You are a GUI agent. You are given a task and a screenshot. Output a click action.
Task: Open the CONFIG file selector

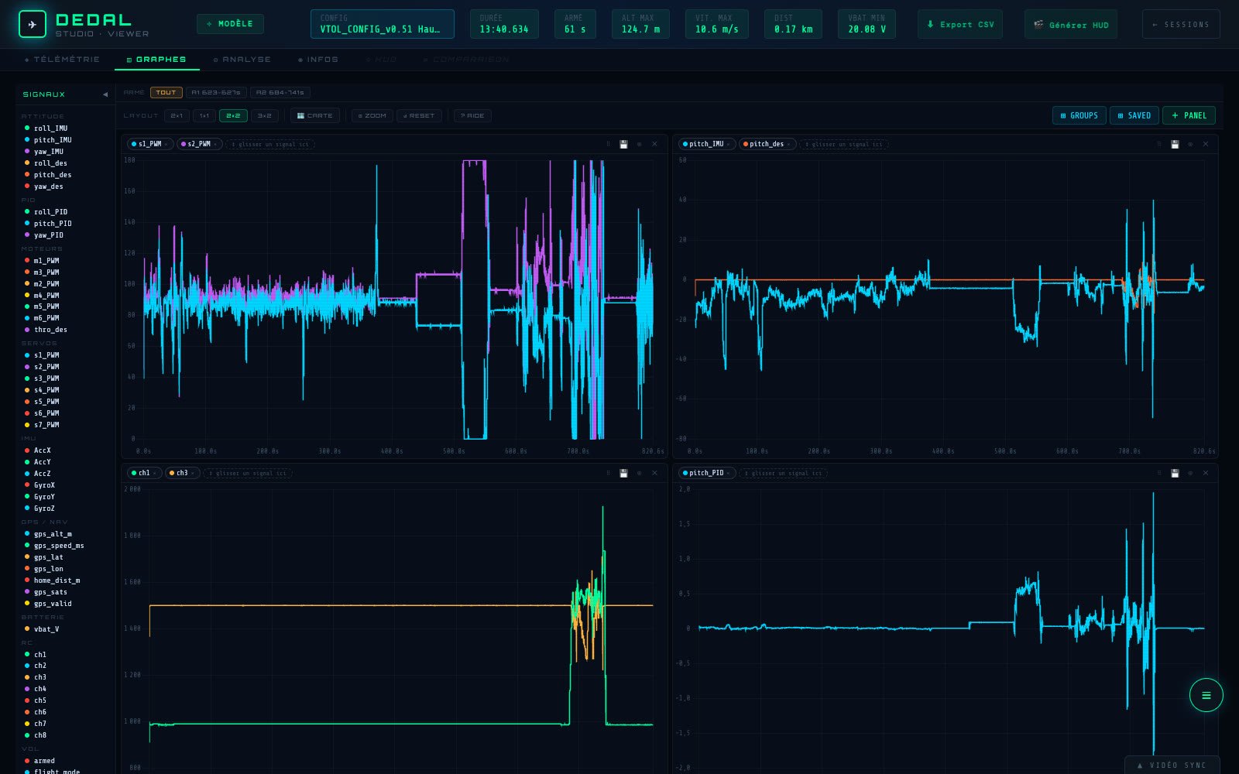pos(382,24)
